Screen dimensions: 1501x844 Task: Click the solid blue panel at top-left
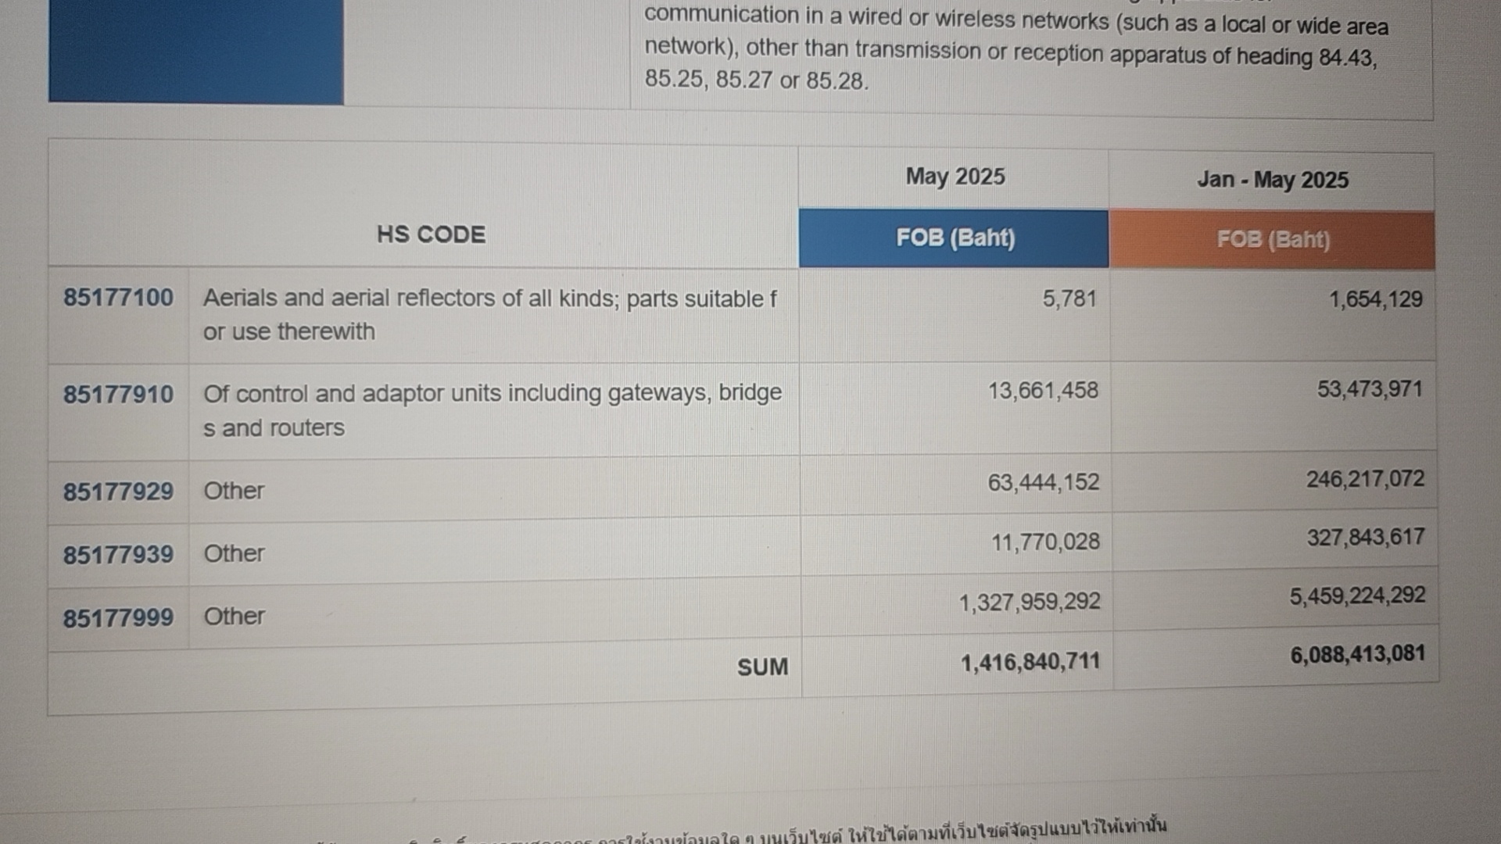tap(195, 52)
